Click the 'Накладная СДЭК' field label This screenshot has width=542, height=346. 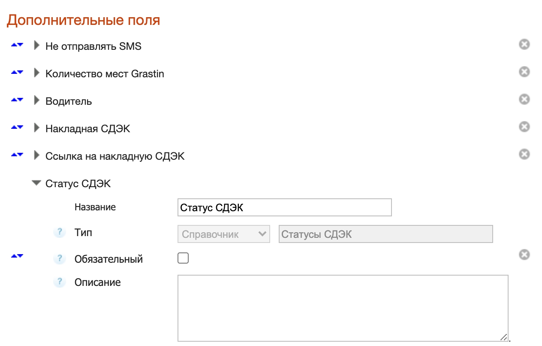87,129
